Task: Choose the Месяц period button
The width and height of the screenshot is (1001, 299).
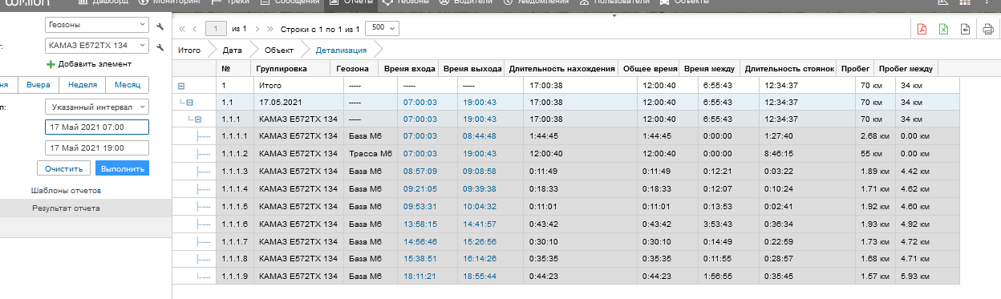Action: (x=128, y=84)
